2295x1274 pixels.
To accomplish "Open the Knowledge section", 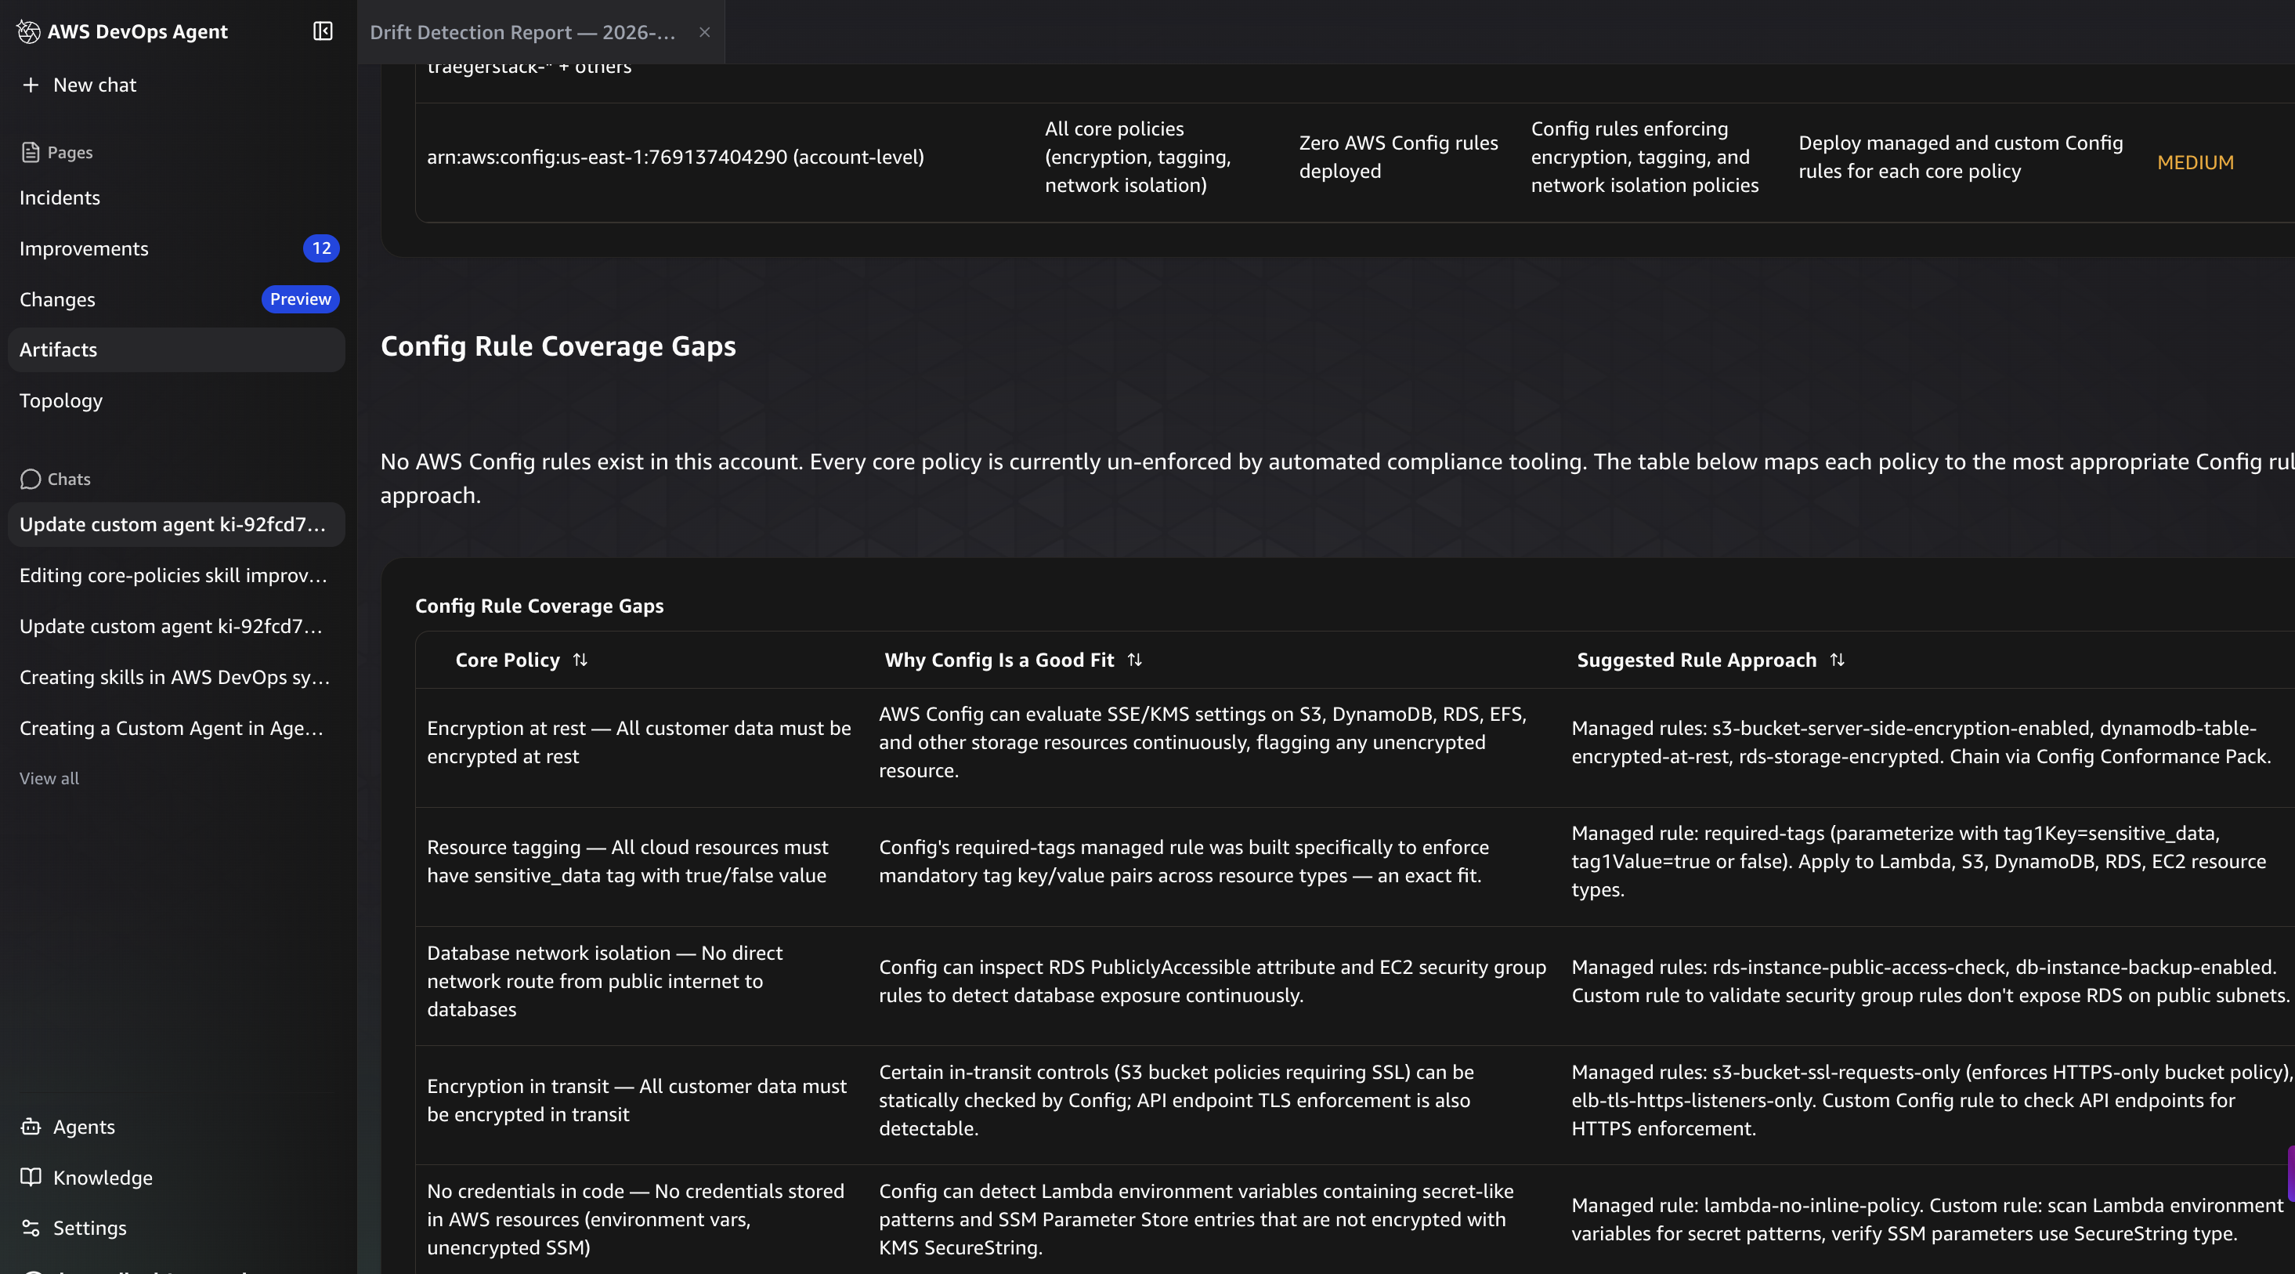I will pyautogui.click(x=103, y=1178).
